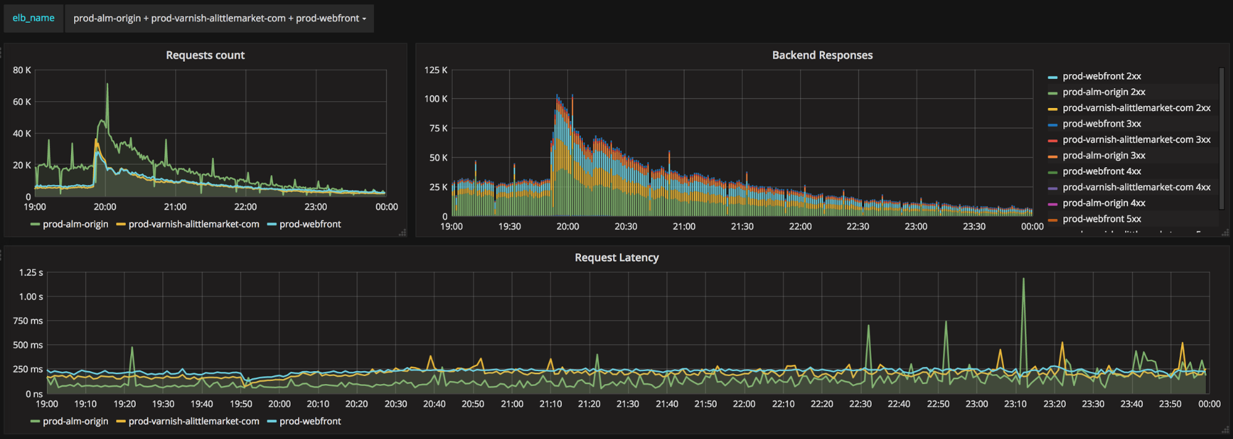Click the 1.25 s y-axis label in Request Latency
Image resolution: width=1233 pixels, height=439 pixels.
(31, 272)
